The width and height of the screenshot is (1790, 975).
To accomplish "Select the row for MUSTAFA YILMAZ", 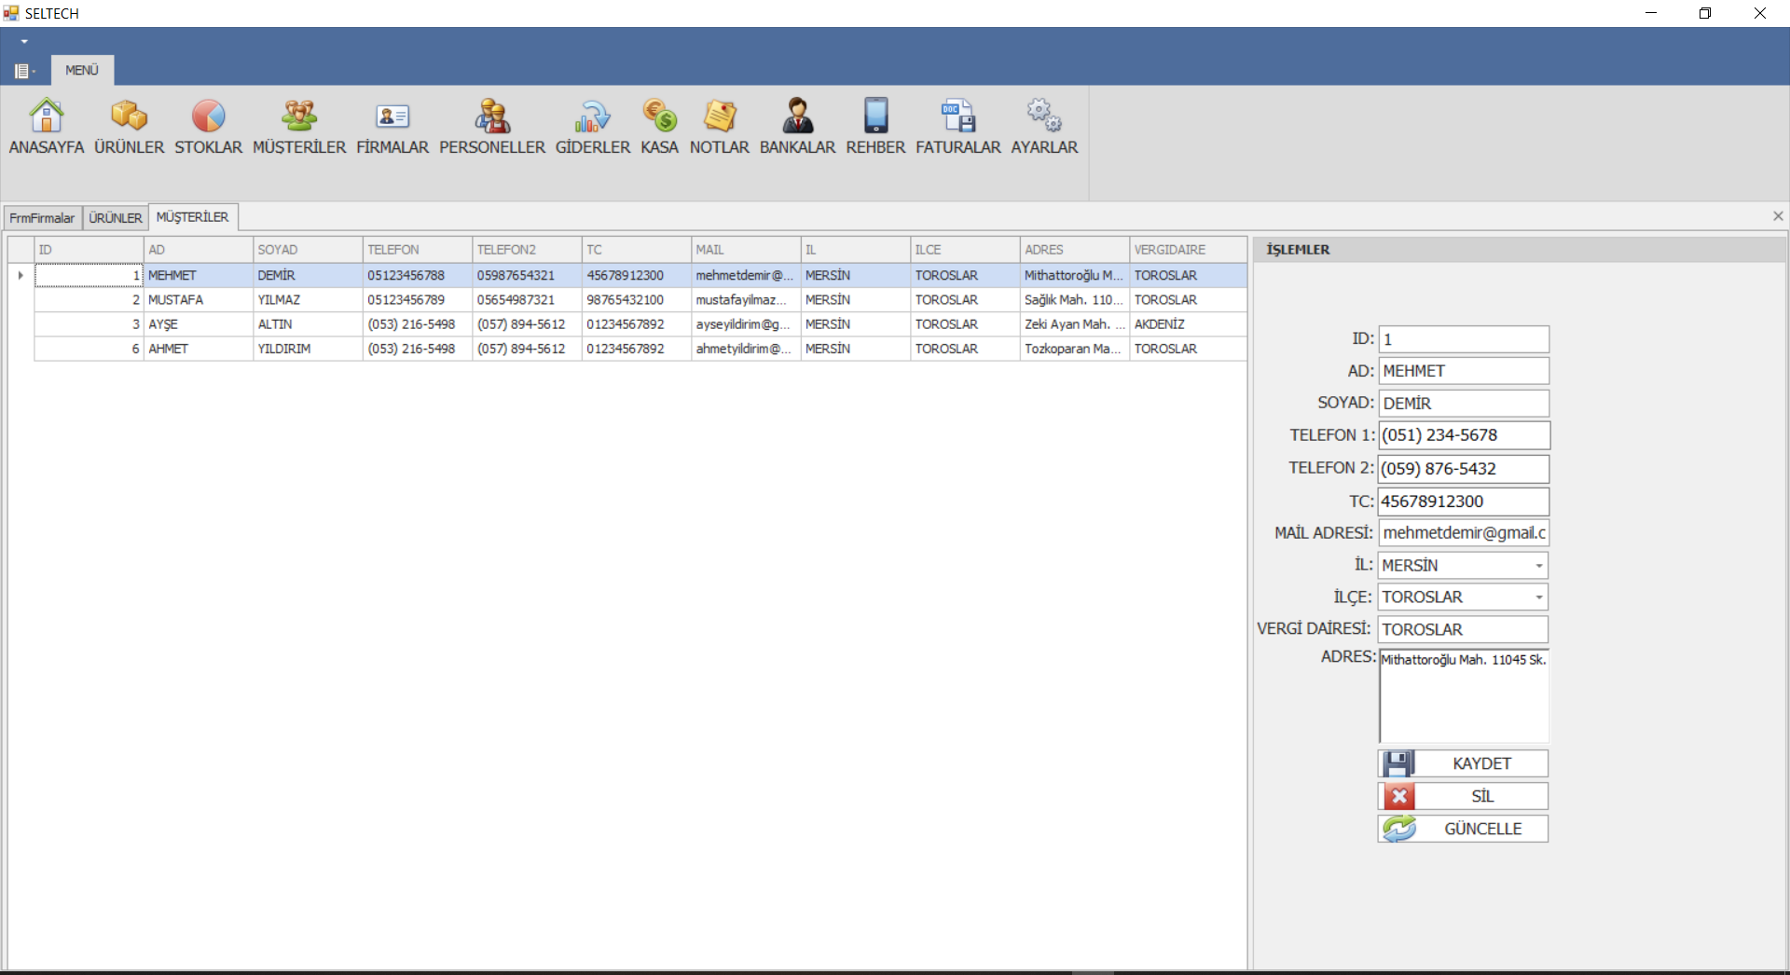I will (373, 299).
